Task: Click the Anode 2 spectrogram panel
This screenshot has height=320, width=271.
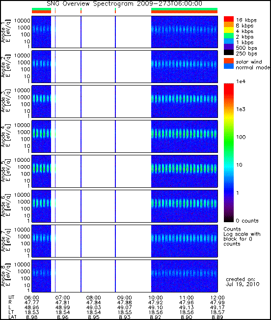Action: [x=125, y=67]
